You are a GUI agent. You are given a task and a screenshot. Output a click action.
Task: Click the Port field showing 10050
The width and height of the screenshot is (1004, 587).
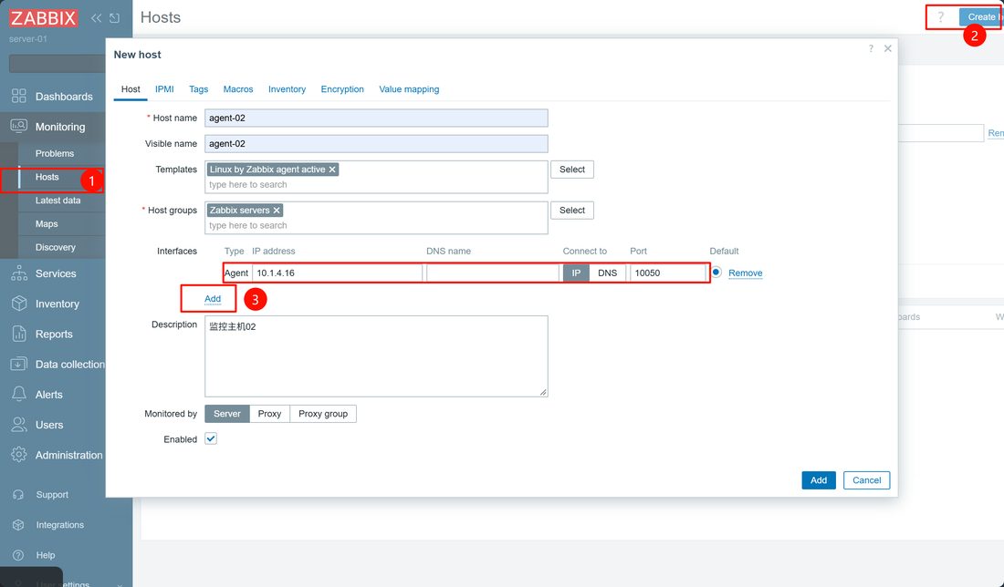click(668, 273)
